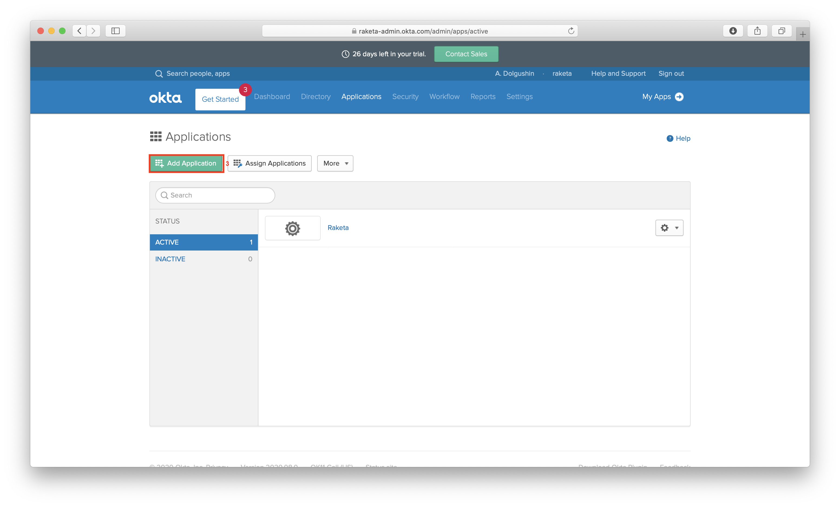Click the Help link text

click(x=683, y=138)
